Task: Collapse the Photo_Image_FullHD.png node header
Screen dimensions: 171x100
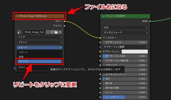Action: click(x=18, y=16)
